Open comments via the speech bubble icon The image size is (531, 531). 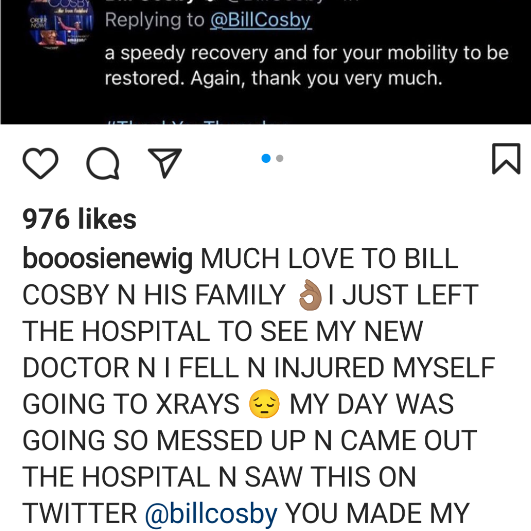click(x=103, y=163)
